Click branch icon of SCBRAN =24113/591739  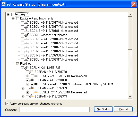click(x=31, y=72)
